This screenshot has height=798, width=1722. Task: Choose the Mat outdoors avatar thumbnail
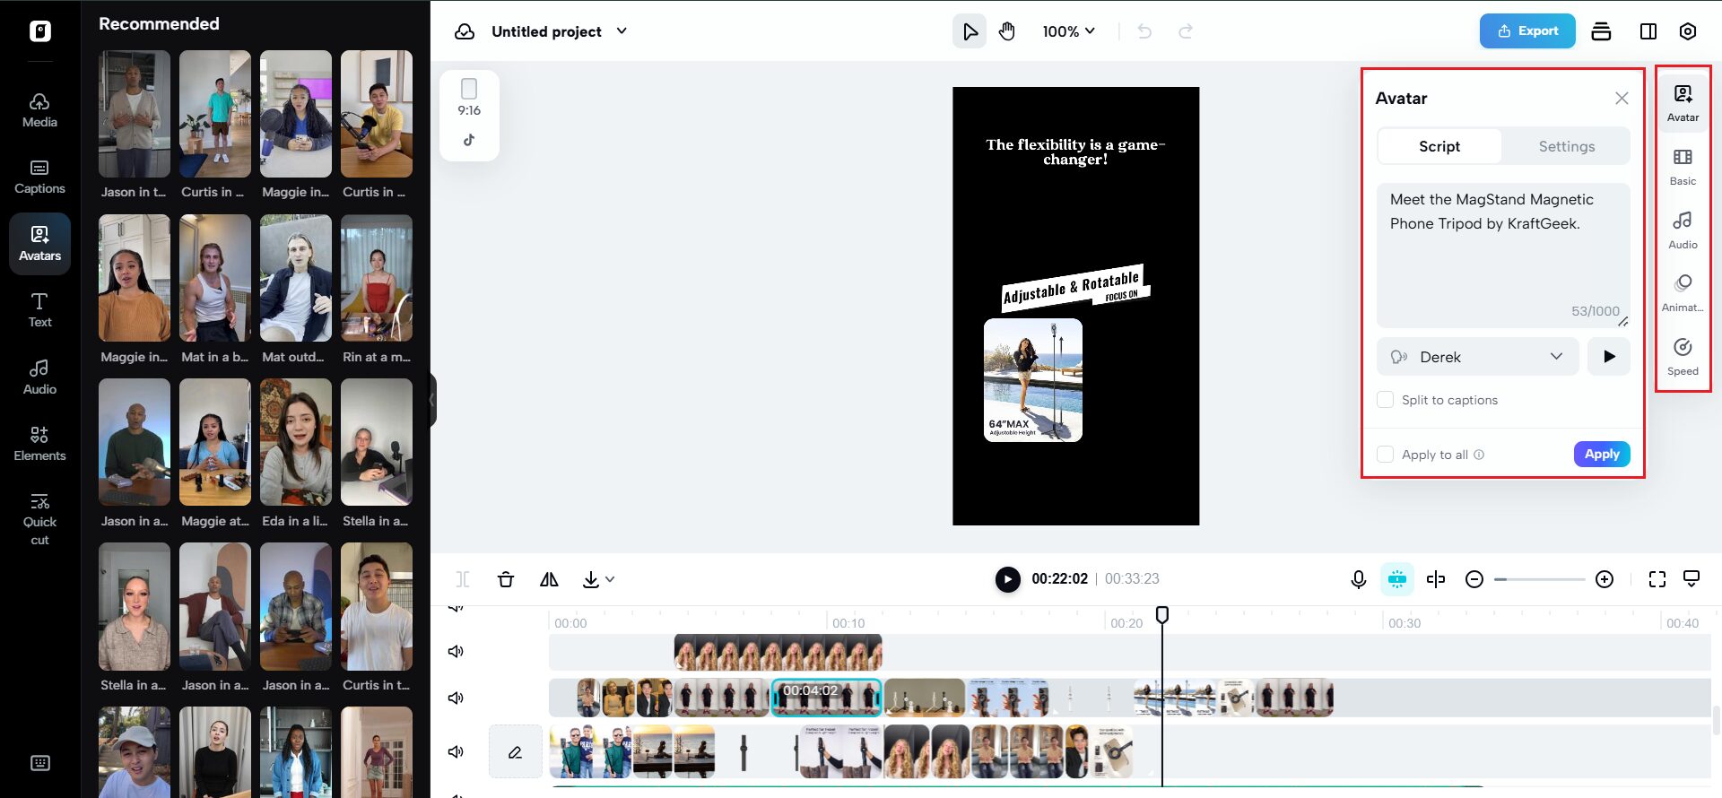[295, 278]
